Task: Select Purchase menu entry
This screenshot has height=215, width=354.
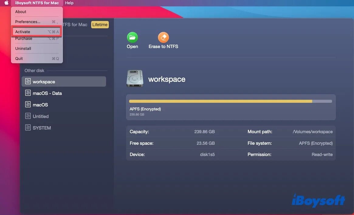Action: [x=37, y=39]
